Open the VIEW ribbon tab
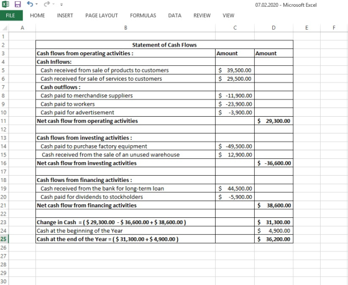The height and width of the screenshot is (285, 348). [x=229, y=16]
